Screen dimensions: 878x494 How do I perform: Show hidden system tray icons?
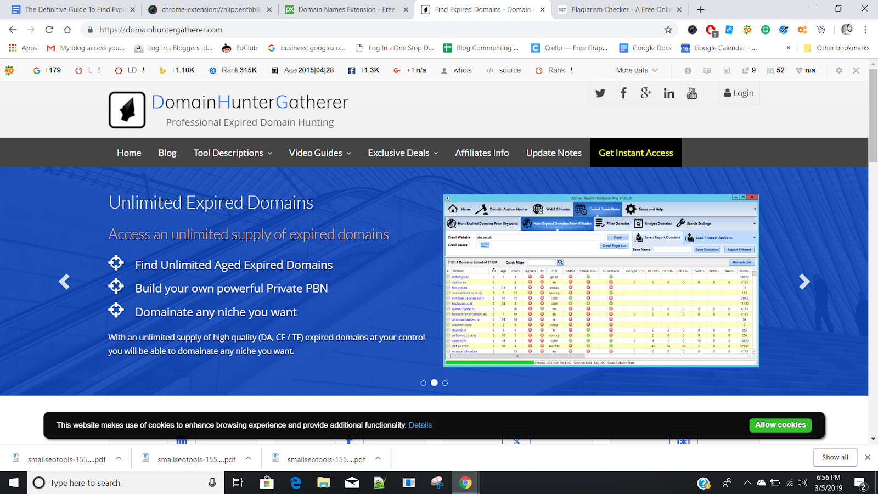(x=747, y=482)
